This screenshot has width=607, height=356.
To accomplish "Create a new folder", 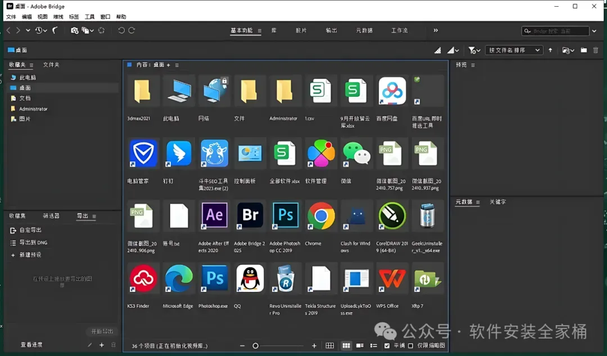I will coord(584,51).
